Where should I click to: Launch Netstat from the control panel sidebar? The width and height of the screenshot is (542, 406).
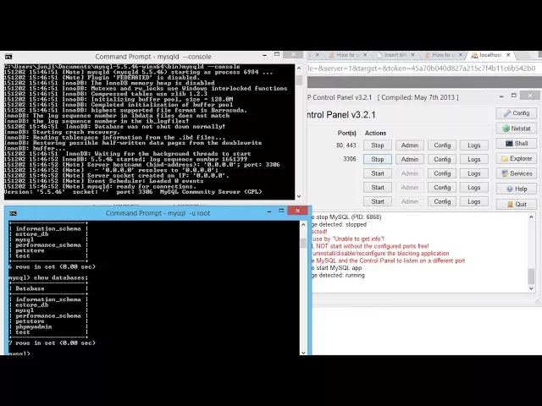coord(517,129)
